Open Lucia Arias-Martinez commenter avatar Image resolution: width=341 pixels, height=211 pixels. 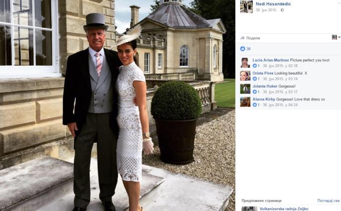pyautogui.click(x=245, y=63)
